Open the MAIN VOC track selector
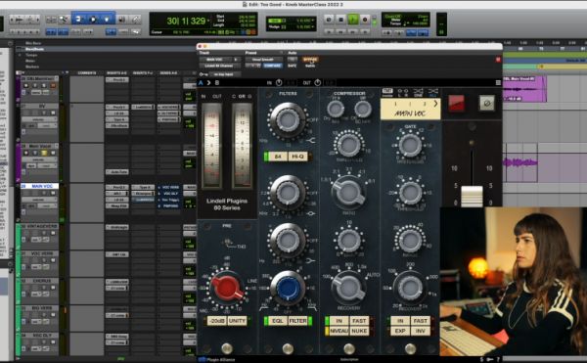The height and width of the screenshot is (363, 587). [x=215, y=59]
